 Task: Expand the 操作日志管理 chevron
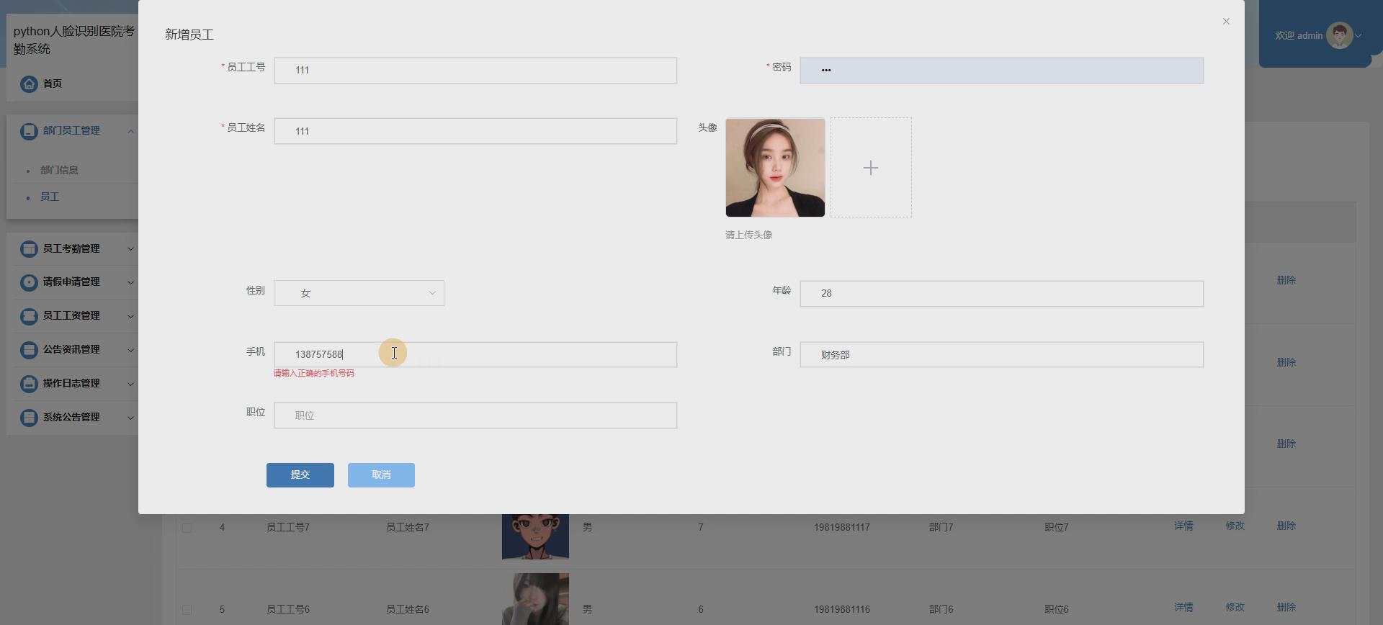point(130,384)
